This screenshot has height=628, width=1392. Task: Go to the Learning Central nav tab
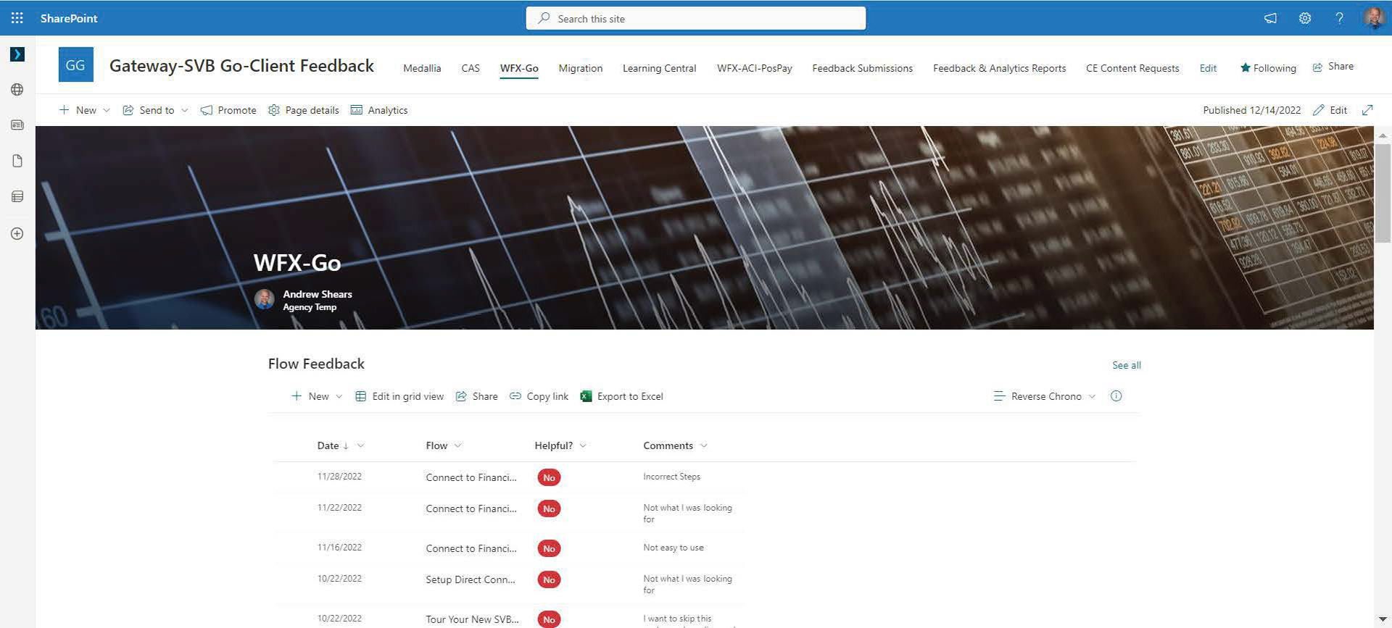tap(660, 68)
